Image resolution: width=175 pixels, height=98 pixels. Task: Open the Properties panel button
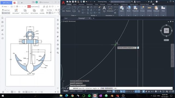[x=136, y=9]
